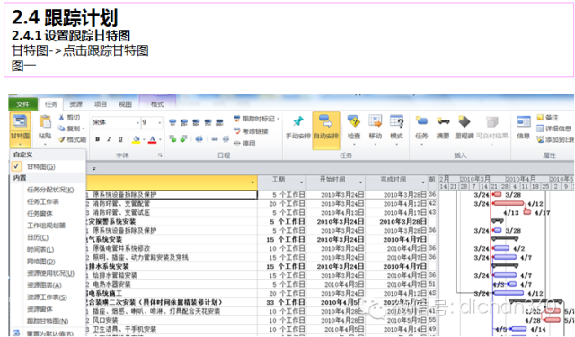Apply Italic formatting with the I icon
Screen dimensions: 575x337
(109, 139)
